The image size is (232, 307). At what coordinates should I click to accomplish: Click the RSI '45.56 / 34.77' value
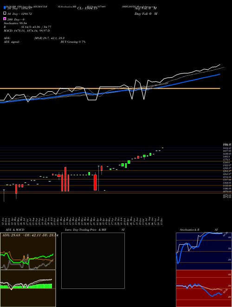tap(40, 27)
